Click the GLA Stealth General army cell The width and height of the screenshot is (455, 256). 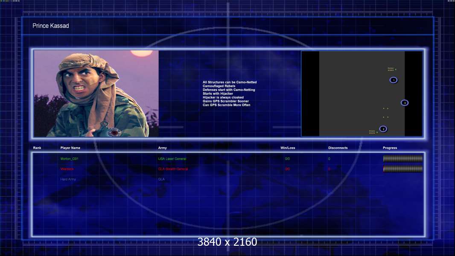(x=173, y=169)
